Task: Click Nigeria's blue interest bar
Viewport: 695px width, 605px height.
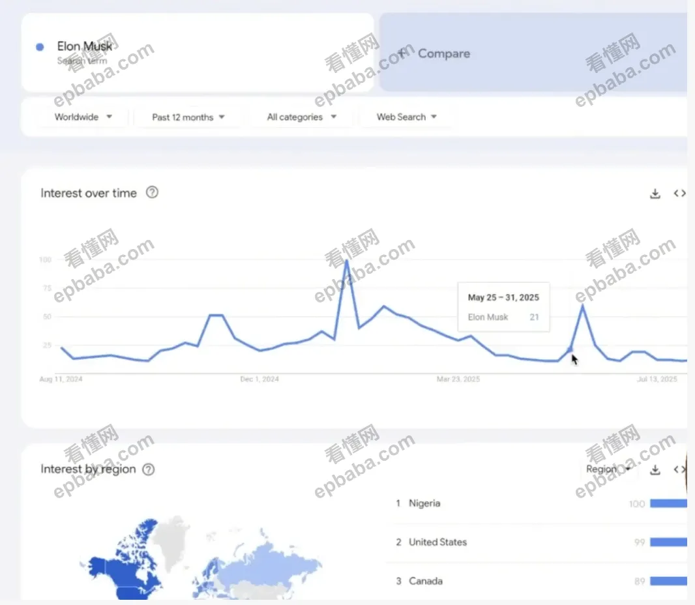Action: pos(668,503)
